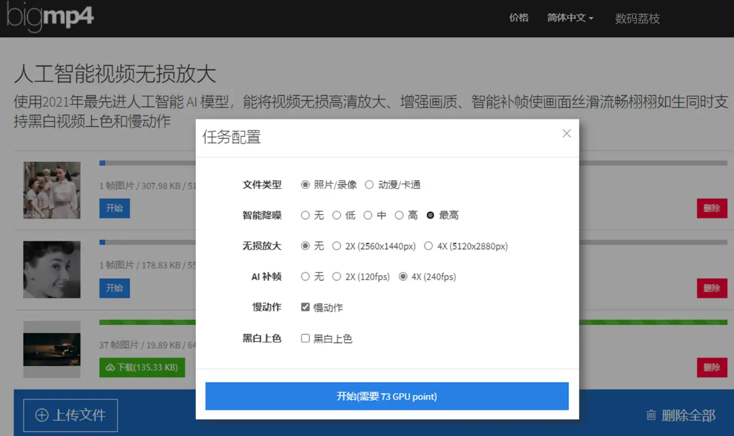Select 照片/录像 file type

tap(305, 185)
